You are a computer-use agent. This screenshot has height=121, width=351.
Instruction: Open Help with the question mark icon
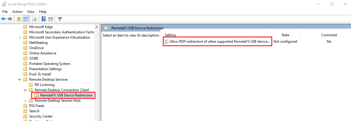43,19
